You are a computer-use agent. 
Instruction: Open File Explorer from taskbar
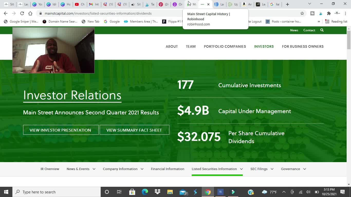(170, 192)
